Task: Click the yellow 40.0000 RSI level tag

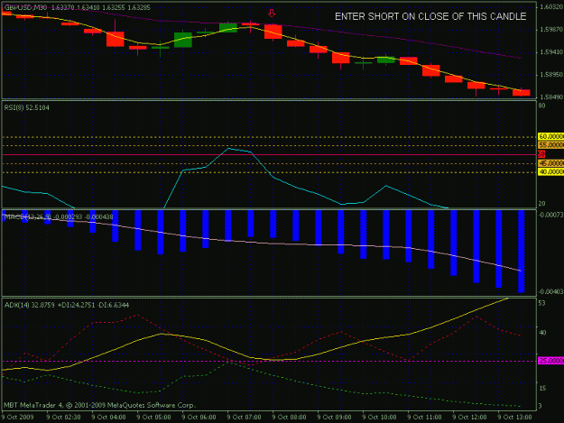Action: point(551,172)
